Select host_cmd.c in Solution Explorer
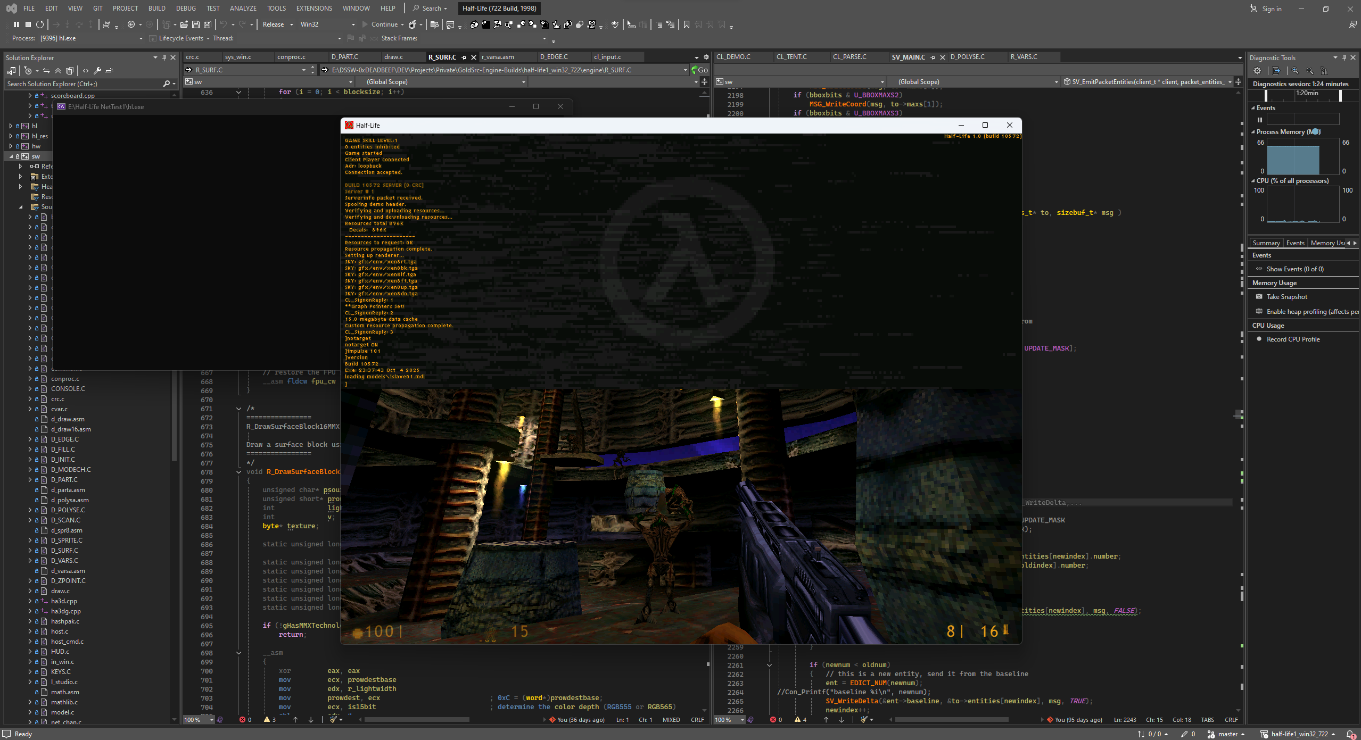 (67, 642)
